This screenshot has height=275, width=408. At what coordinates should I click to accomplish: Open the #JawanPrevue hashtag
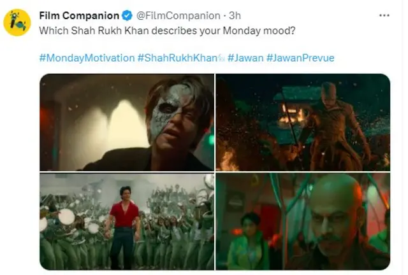tap(300, 58)
